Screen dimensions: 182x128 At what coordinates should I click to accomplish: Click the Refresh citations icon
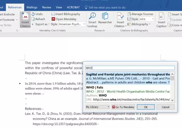click(33, 19)
